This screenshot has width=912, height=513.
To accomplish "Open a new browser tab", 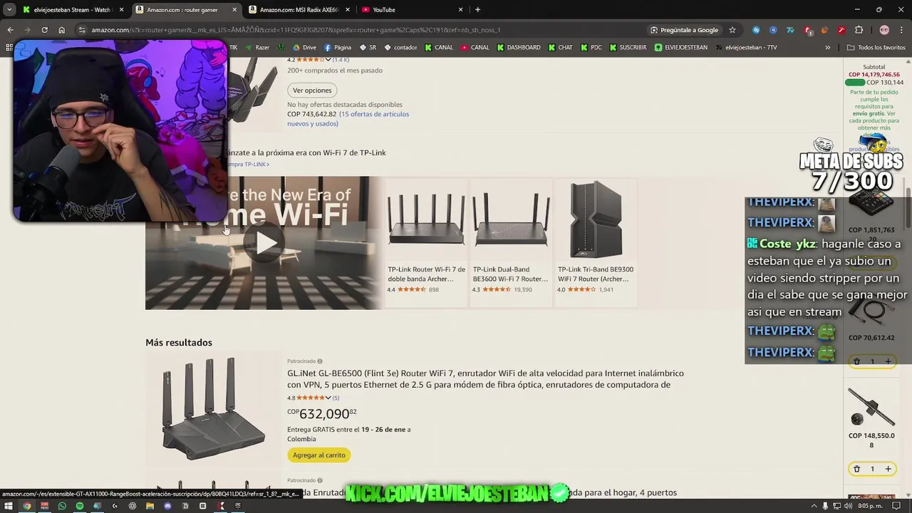I will click(x=477, y=9).
